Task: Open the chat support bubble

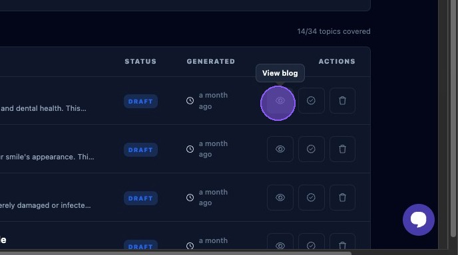Action: 418,220
